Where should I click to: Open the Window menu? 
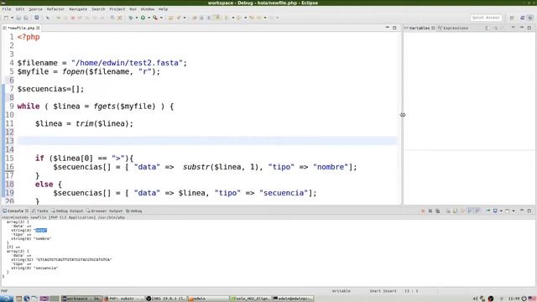148,9
